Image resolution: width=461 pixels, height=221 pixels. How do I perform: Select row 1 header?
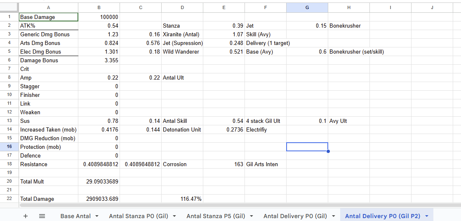[9, 17]
